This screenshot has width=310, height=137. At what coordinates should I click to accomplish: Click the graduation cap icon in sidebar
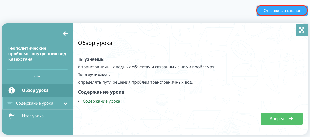(x=10, y=103)
